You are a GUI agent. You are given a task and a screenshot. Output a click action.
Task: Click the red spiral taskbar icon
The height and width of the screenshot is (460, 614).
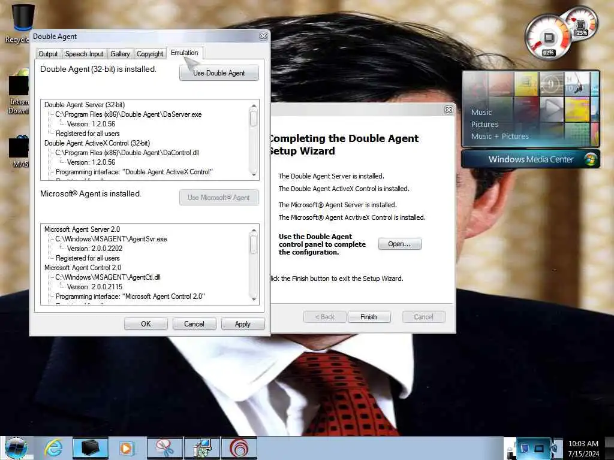(239, 448)
